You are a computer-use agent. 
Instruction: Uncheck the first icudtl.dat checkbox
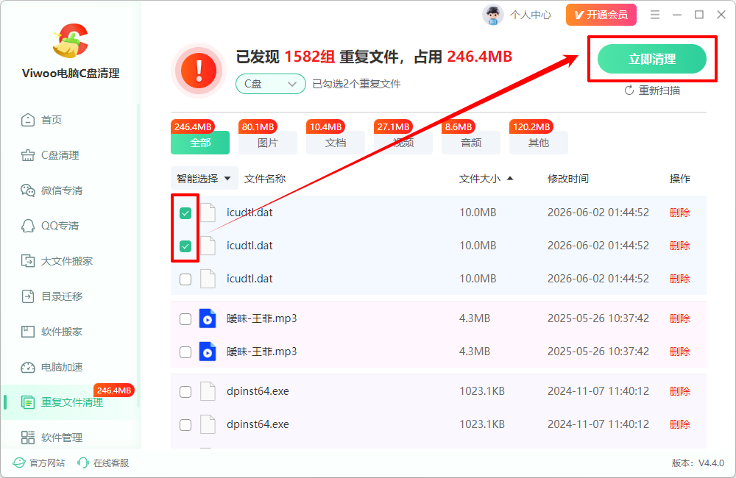pos(185,213)
